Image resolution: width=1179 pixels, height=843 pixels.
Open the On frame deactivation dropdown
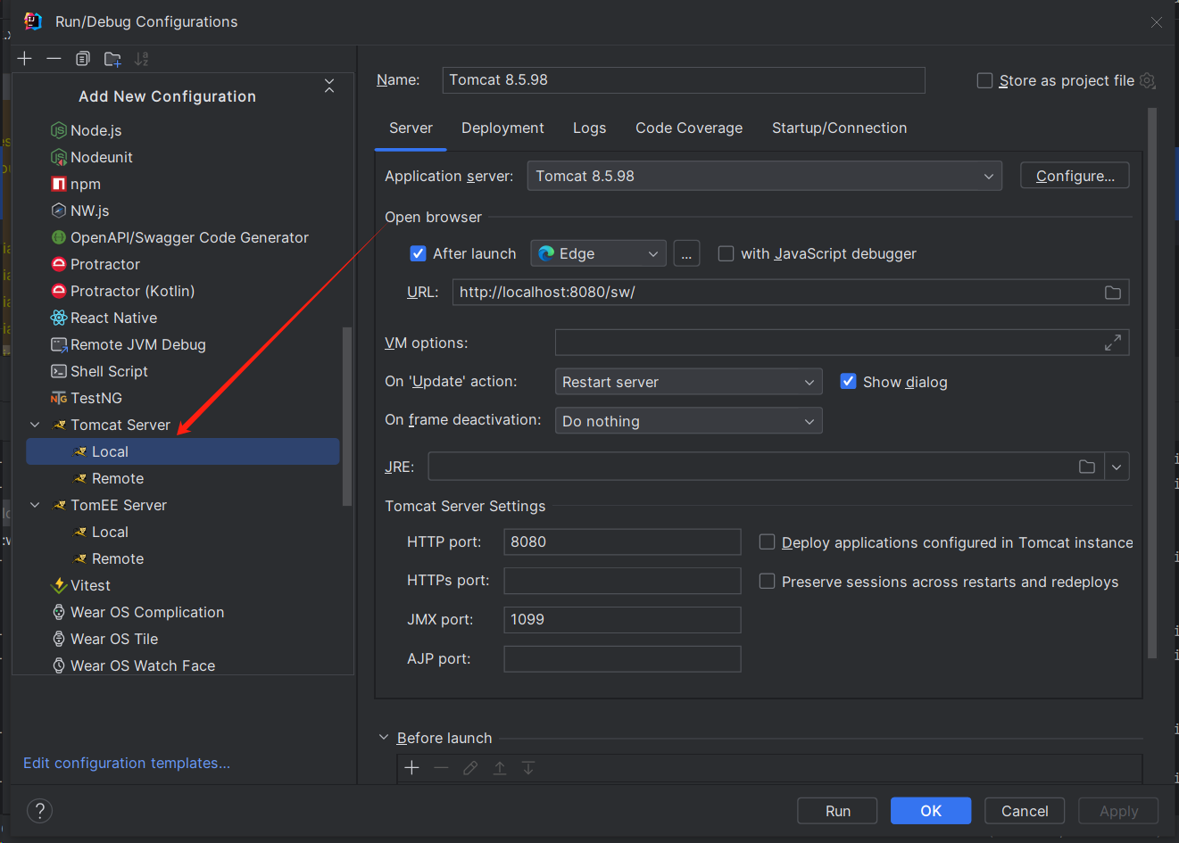(689, 421)
